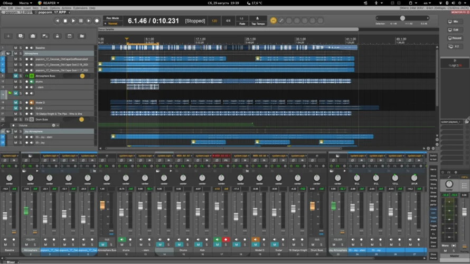
Task: Open the folder icon in track toolbar
Action: pyautogui.click(x=82, y=36)
